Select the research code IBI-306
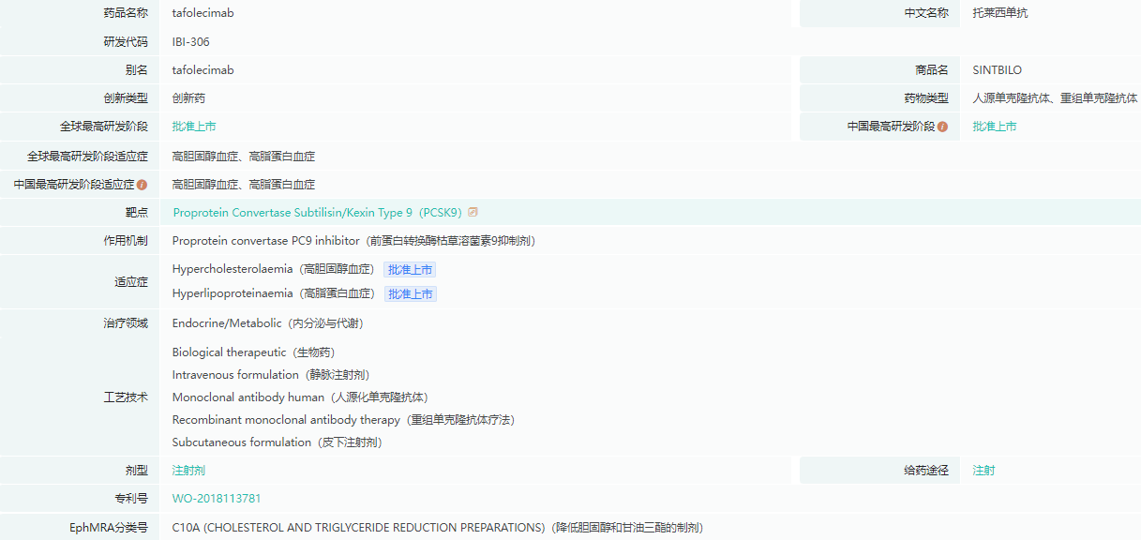 tap(191, 42)
